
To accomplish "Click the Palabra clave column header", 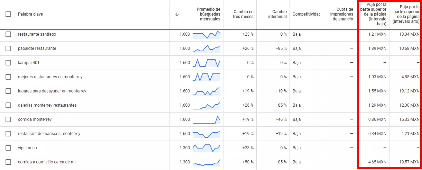I will 30,14.
